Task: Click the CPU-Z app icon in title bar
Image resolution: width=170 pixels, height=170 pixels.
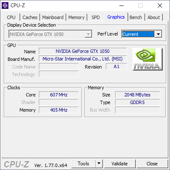Action: click(5, 5)
